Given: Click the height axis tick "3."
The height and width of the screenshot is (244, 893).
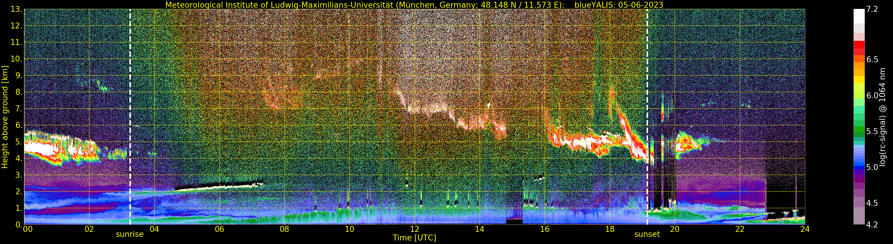Looking at the screenshot, I should [x=18, y=175].
